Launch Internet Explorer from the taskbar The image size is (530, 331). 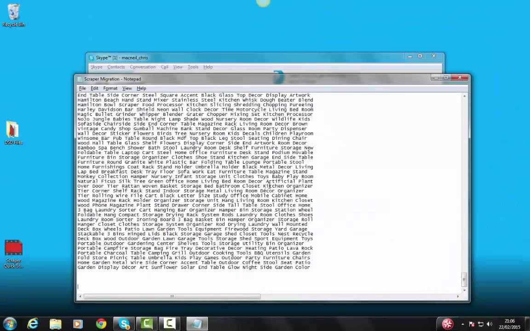[33, 324]
